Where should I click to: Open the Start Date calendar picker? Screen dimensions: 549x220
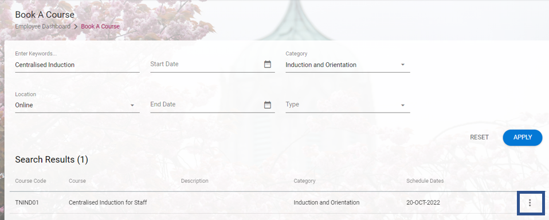click(268, 64)
